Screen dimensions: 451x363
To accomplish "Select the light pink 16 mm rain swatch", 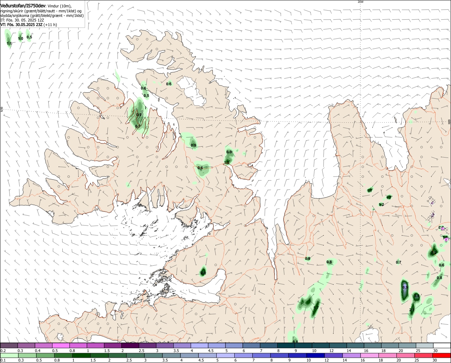I will pyautogui.click(x=370, y=355).
